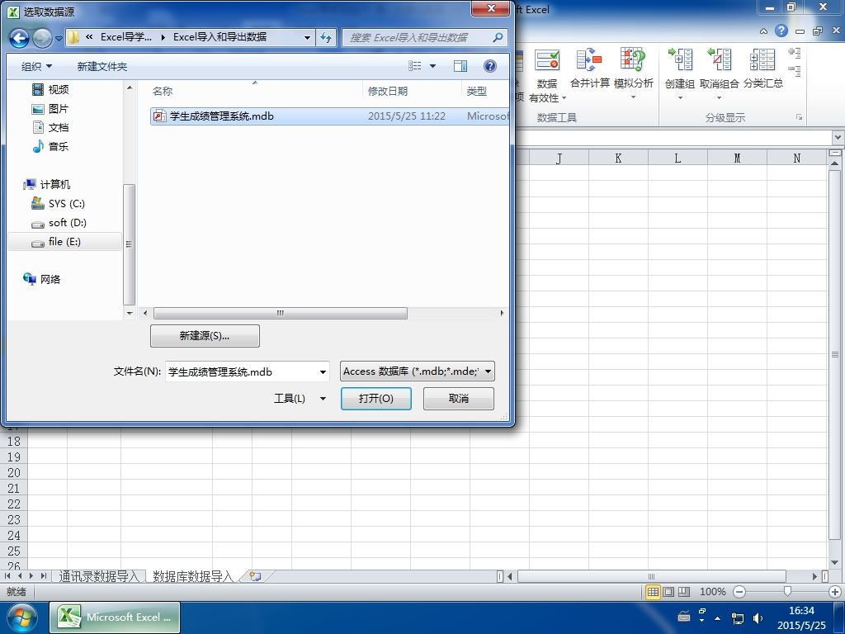Click the file list horizontal scrollbar

pyautogui.click(x=281, y=313)
